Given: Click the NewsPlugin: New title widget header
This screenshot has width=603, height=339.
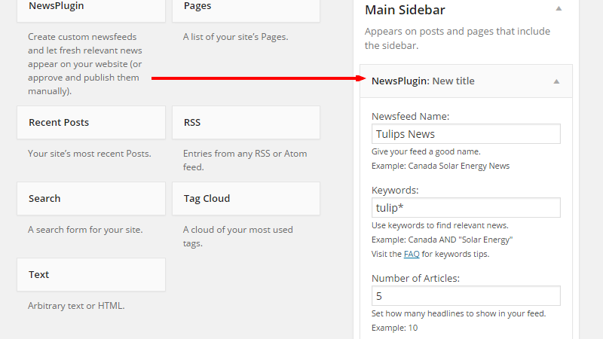Looking at the screenshot, I should [x=466, y=81].
